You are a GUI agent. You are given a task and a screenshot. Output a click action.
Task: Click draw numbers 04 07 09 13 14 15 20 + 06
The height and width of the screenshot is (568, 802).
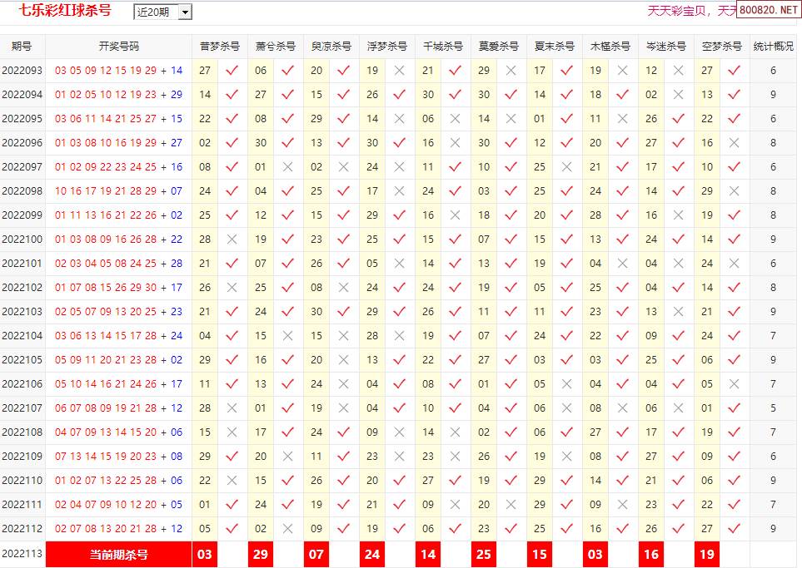118,432
